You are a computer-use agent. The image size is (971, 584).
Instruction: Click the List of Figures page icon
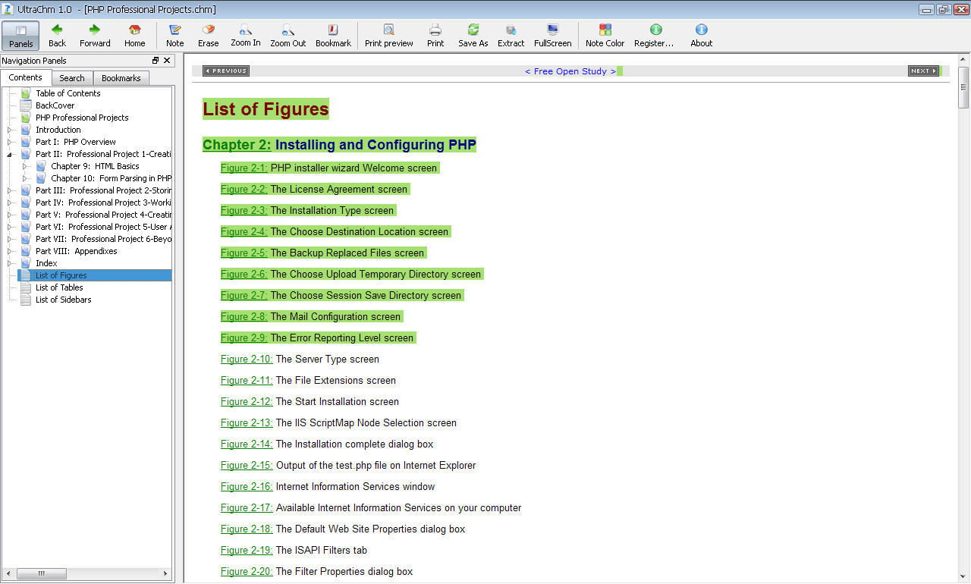pyautogui.click(x=26, y=275)
